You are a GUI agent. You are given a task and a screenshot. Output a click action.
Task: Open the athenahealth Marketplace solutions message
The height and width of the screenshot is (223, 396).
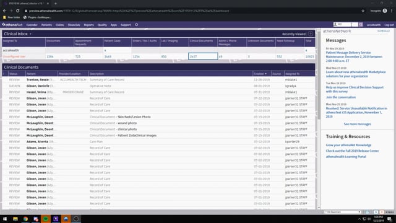(x=356, y=74)
